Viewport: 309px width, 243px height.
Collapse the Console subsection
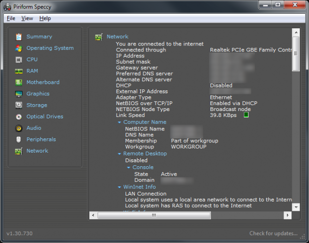[x=129, y=167]
